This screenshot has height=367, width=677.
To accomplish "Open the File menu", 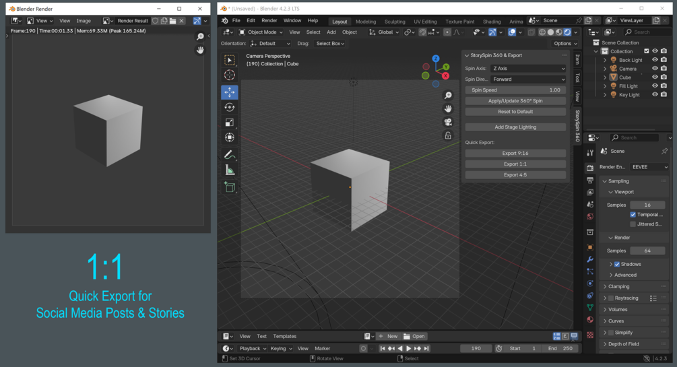I will [x=236, y=21].
